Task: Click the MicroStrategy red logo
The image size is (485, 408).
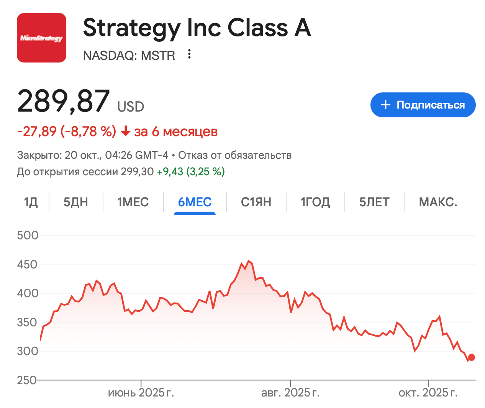Action: pyautogui.click(x=41, y=38)
